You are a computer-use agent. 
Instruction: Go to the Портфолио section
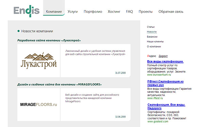[93, 12]
